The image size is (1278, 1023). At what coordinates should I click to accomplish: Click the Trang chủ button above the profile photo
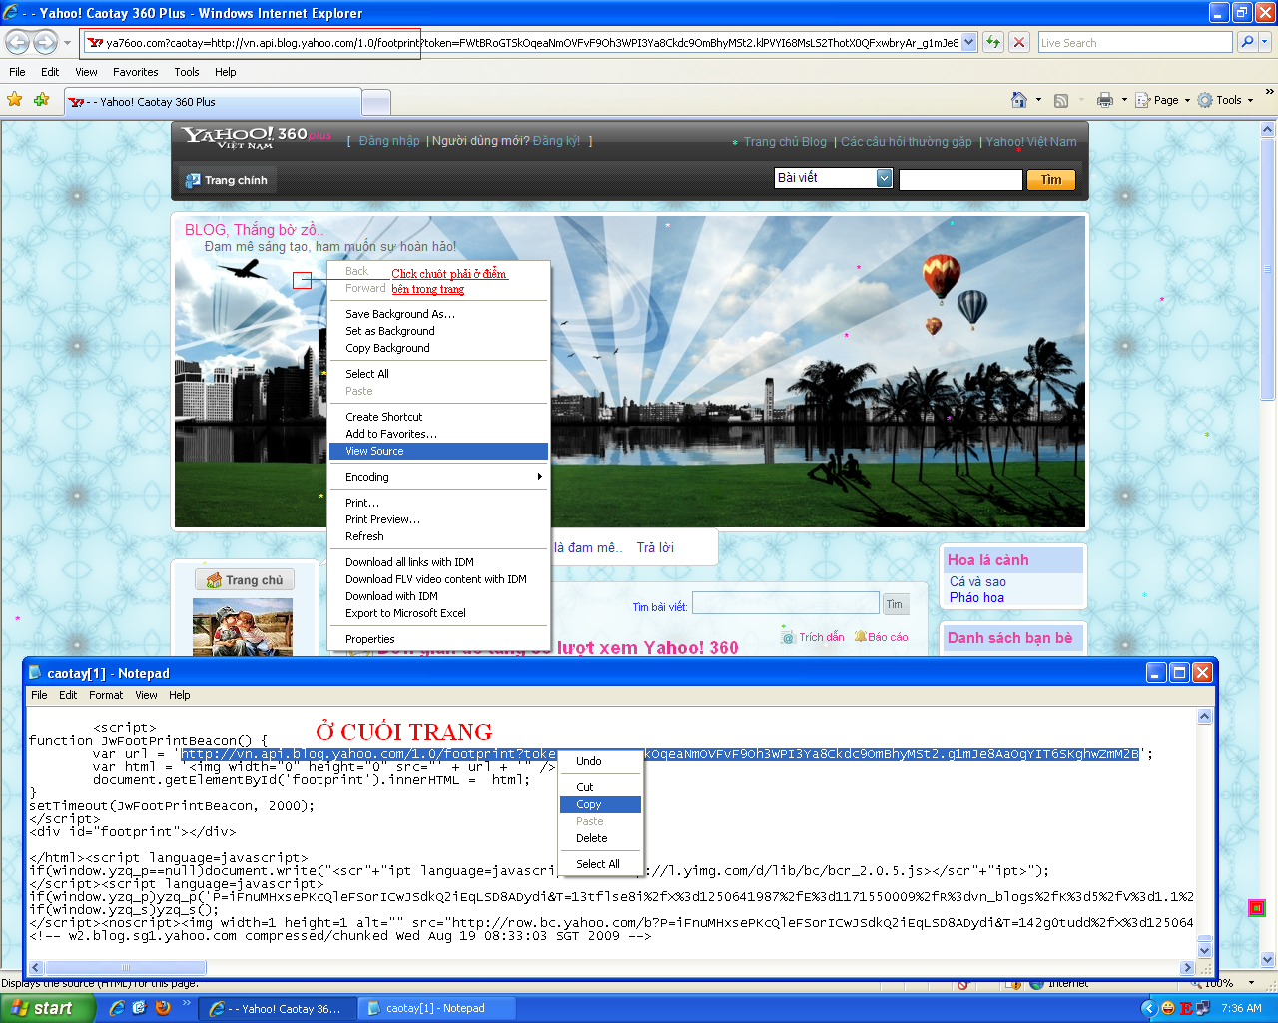[245, 580]
